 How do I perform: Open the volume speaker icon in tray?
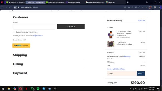click(x=142, y=89)
